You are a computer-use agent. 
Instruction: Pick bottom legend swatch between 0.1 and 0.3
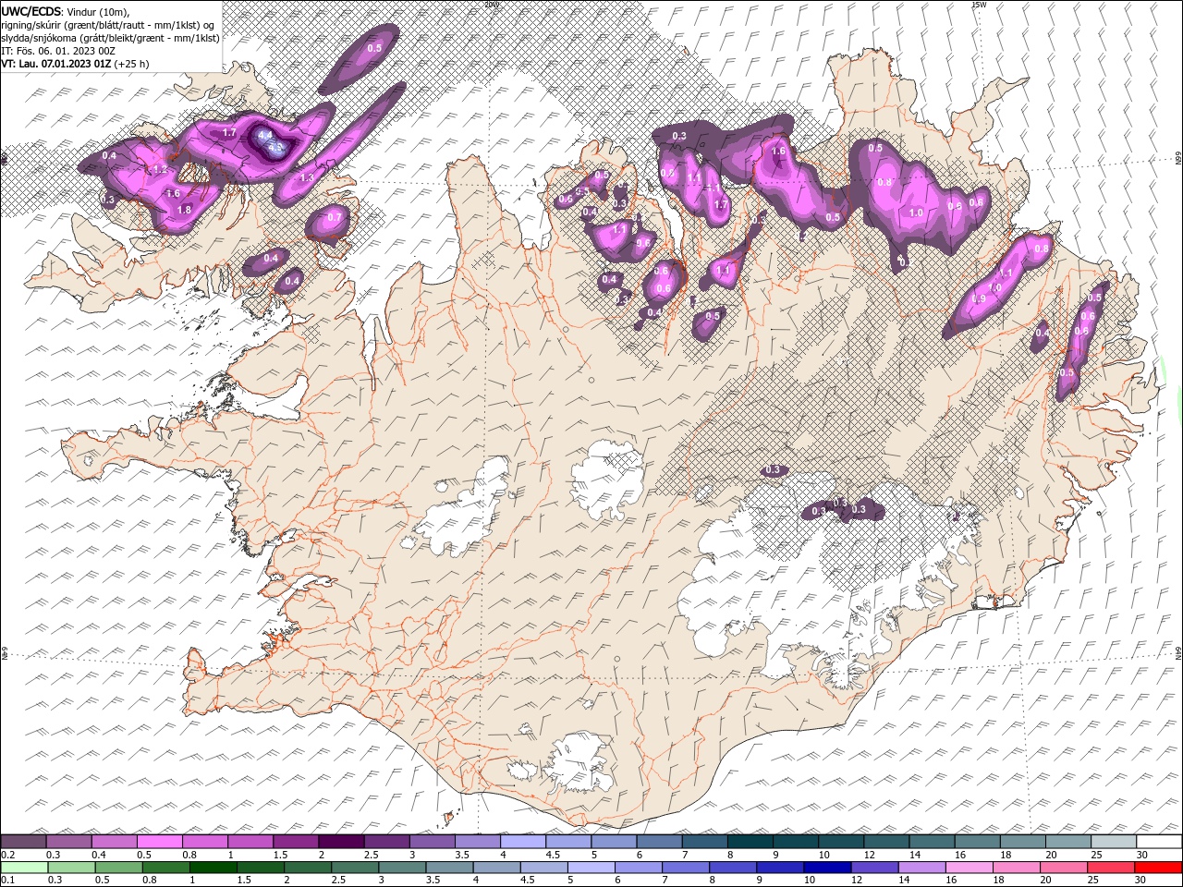click(x=24, y=868)
